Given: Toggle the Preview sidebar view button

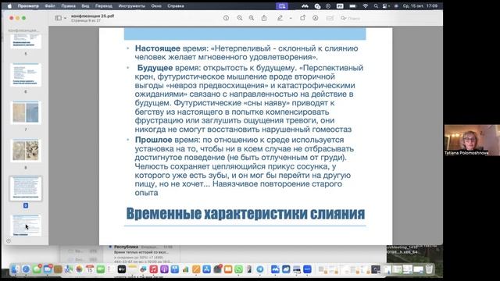Looking at the screenshot, I should click(x=59, y=18).
